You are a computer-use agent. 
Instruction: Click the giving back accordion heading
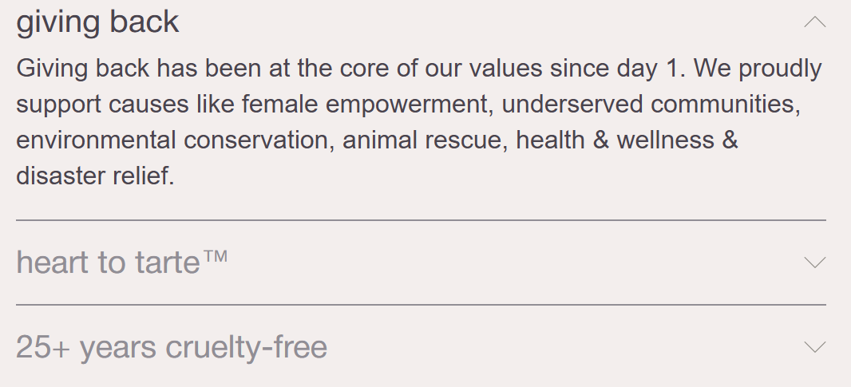tap(97, 22)
